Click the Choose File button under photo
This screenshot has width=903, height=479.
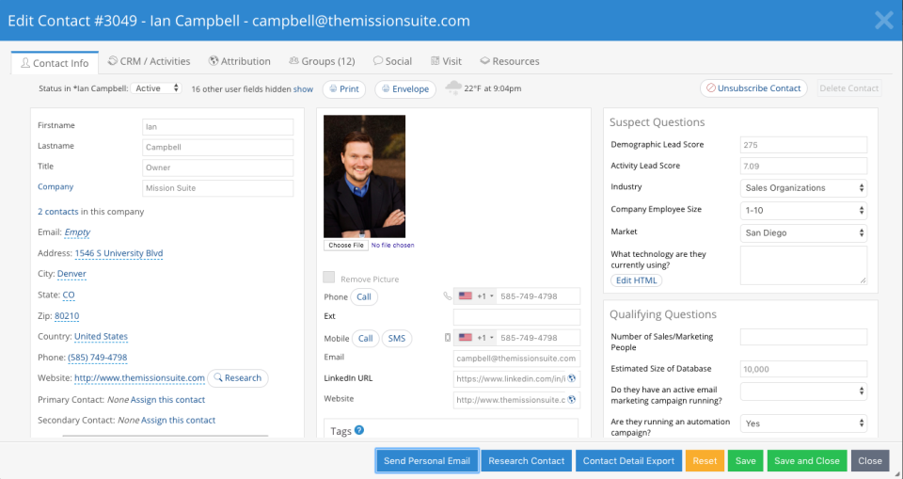(345, 246)
